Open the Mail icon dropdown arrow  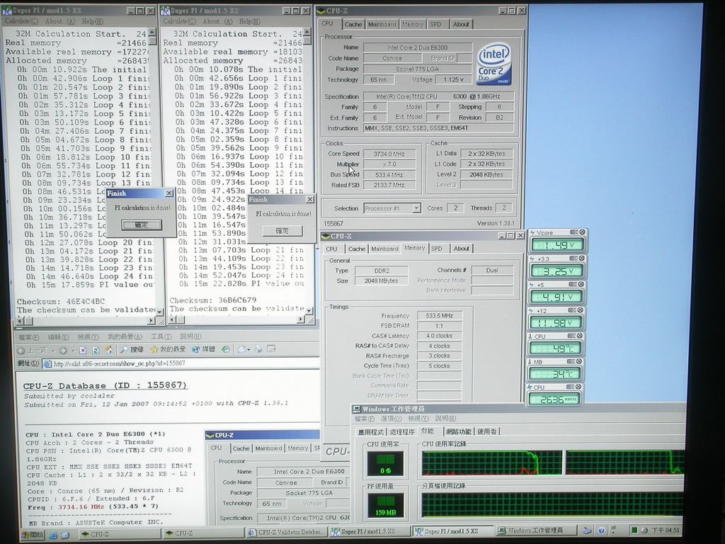tap(249, 350)
